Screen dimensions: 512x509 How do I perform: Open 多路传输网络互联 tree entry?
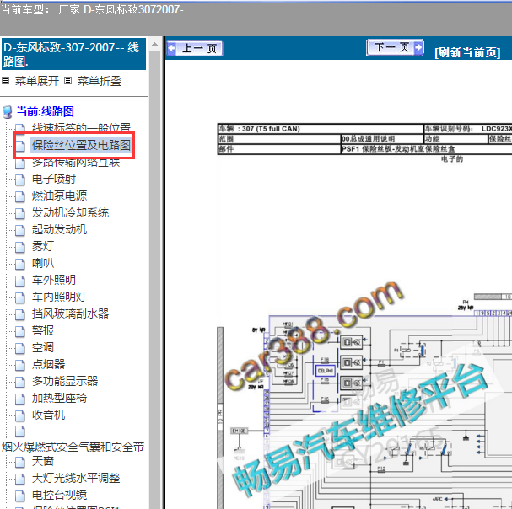pyautogui.click(x=76, y=162)
